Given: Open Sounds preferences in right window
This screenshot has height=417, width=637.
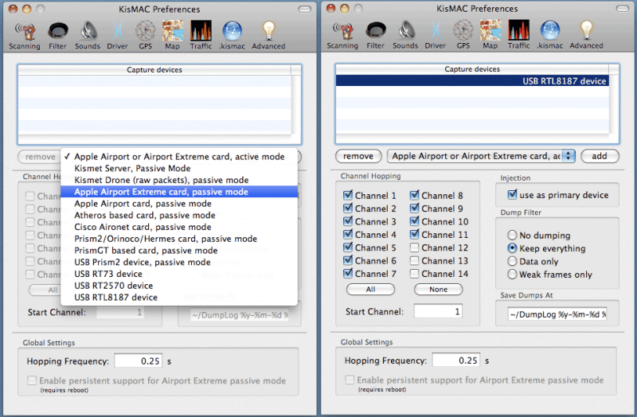Looking at the screenshot, I should click(405, 35).
